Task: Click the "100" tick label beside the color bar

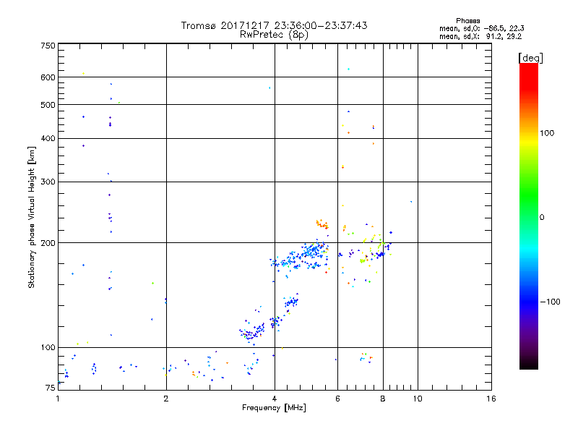Action: coord(547,133)
